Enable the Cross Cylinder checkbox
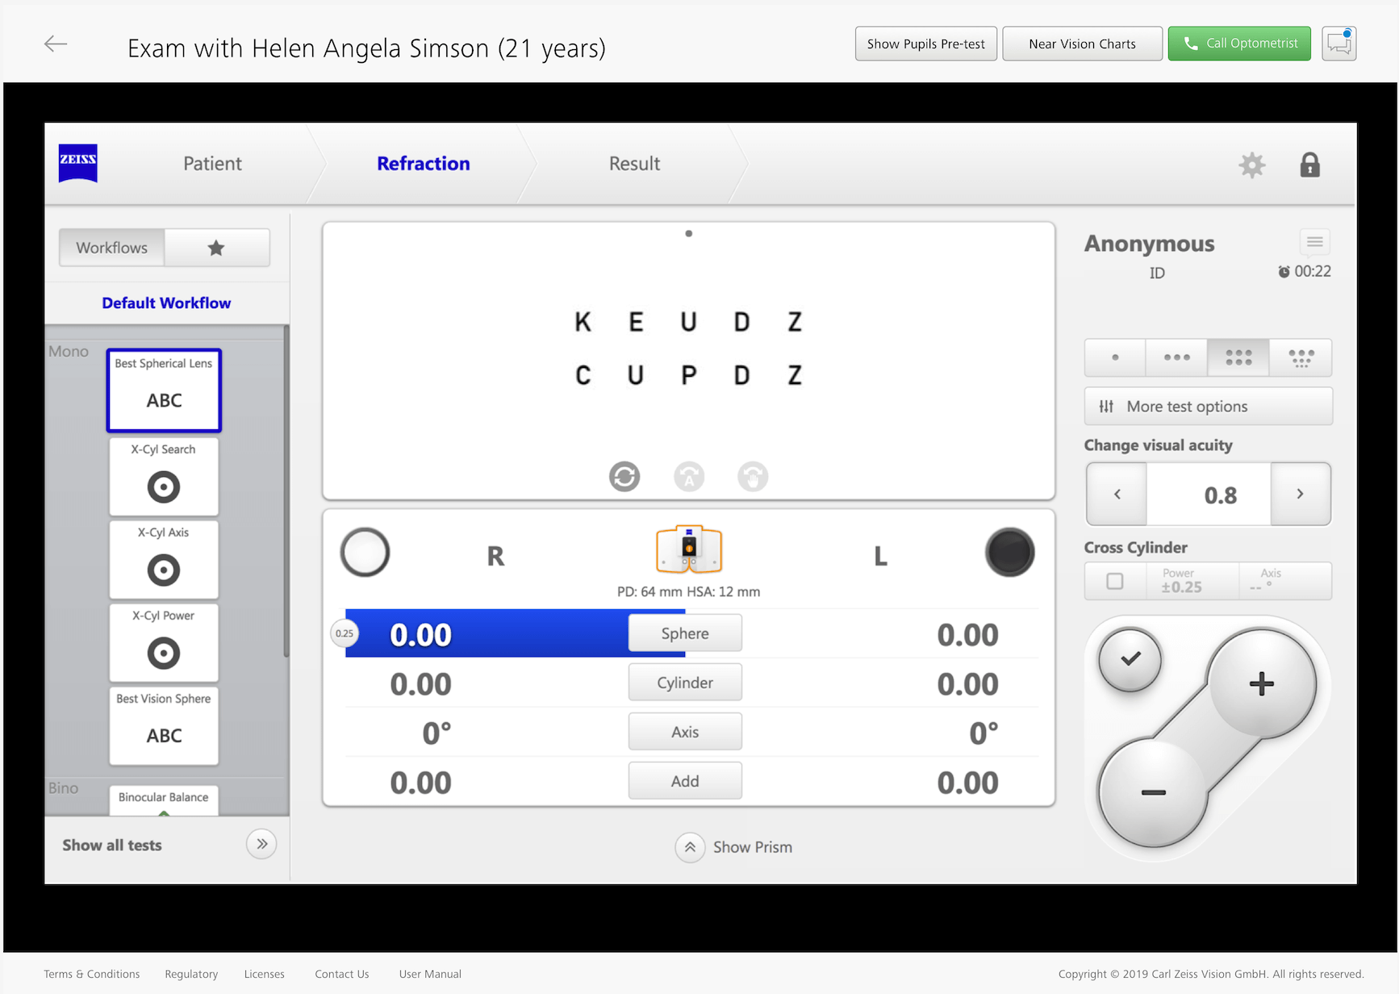The width and height of the screenshot is (1399, 994). pos(1114,581)
